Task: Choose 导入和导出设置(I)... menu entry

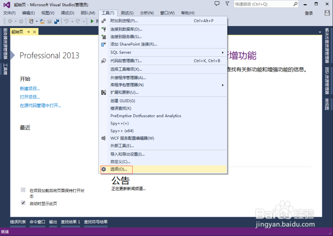Action: (163, 154)
